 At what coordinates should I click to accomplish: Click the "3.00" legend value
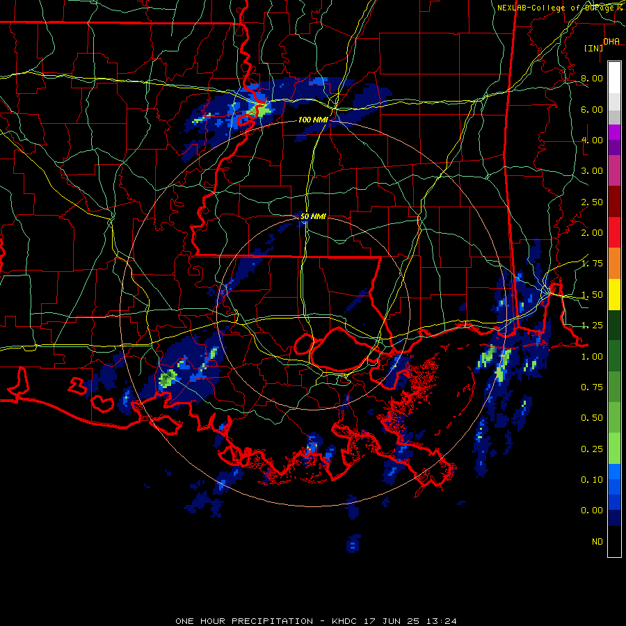coord(592,171)
